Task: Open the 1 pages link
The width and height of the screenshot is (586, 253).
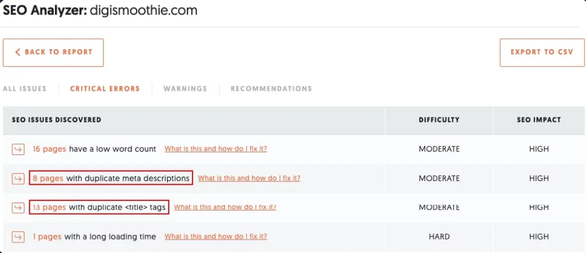Action: [x=47, y=236]
